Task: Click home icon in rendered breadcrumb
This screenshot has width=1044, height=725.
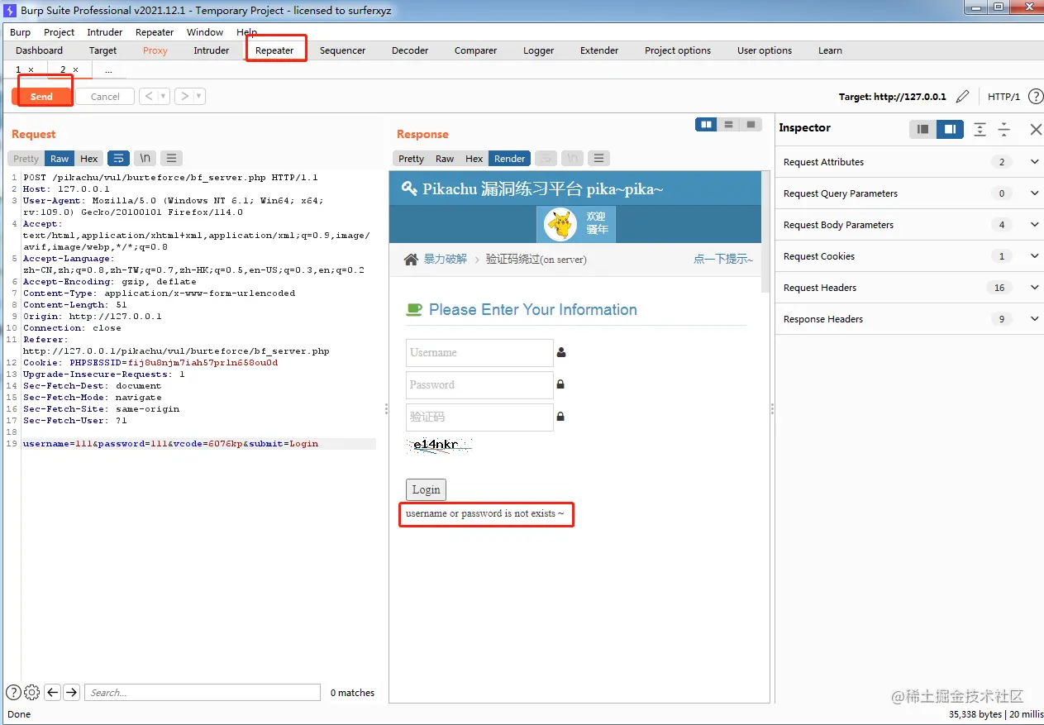Action: tap(411, 260)
